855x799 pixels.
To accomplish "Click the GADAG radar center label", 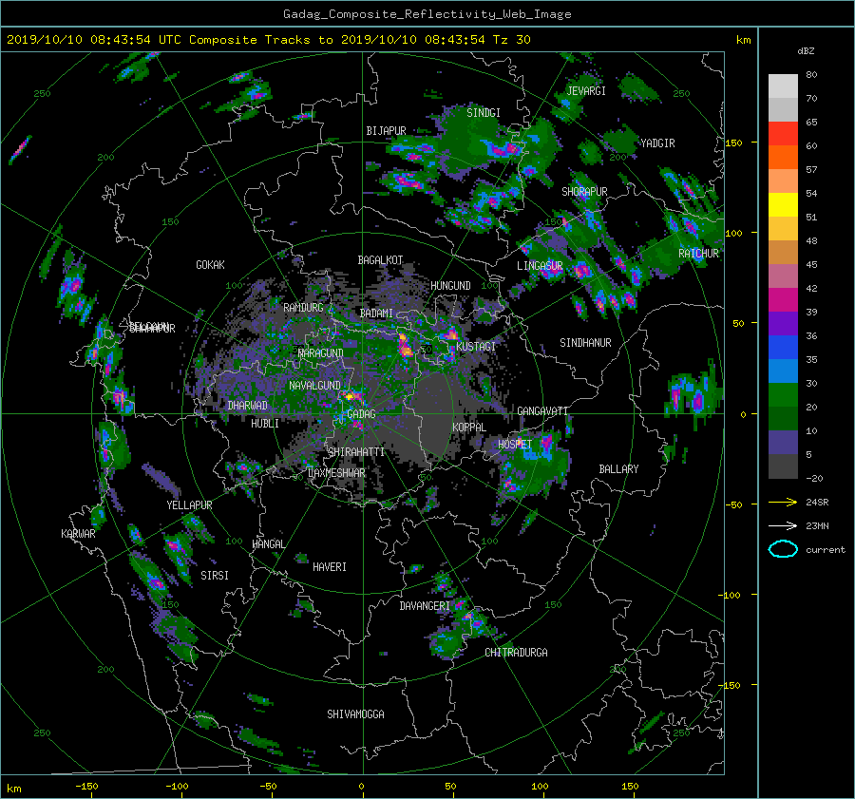I will 361,414.
